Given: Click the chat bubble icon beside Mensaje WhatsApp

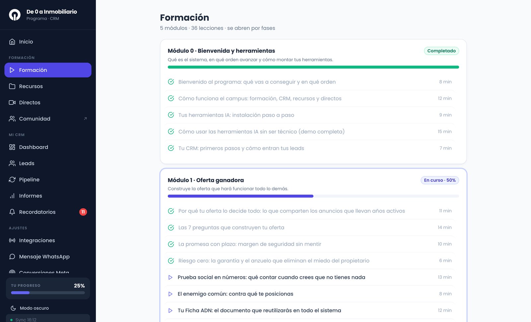Looking at the screenshot, I should [x=12, y=257].
